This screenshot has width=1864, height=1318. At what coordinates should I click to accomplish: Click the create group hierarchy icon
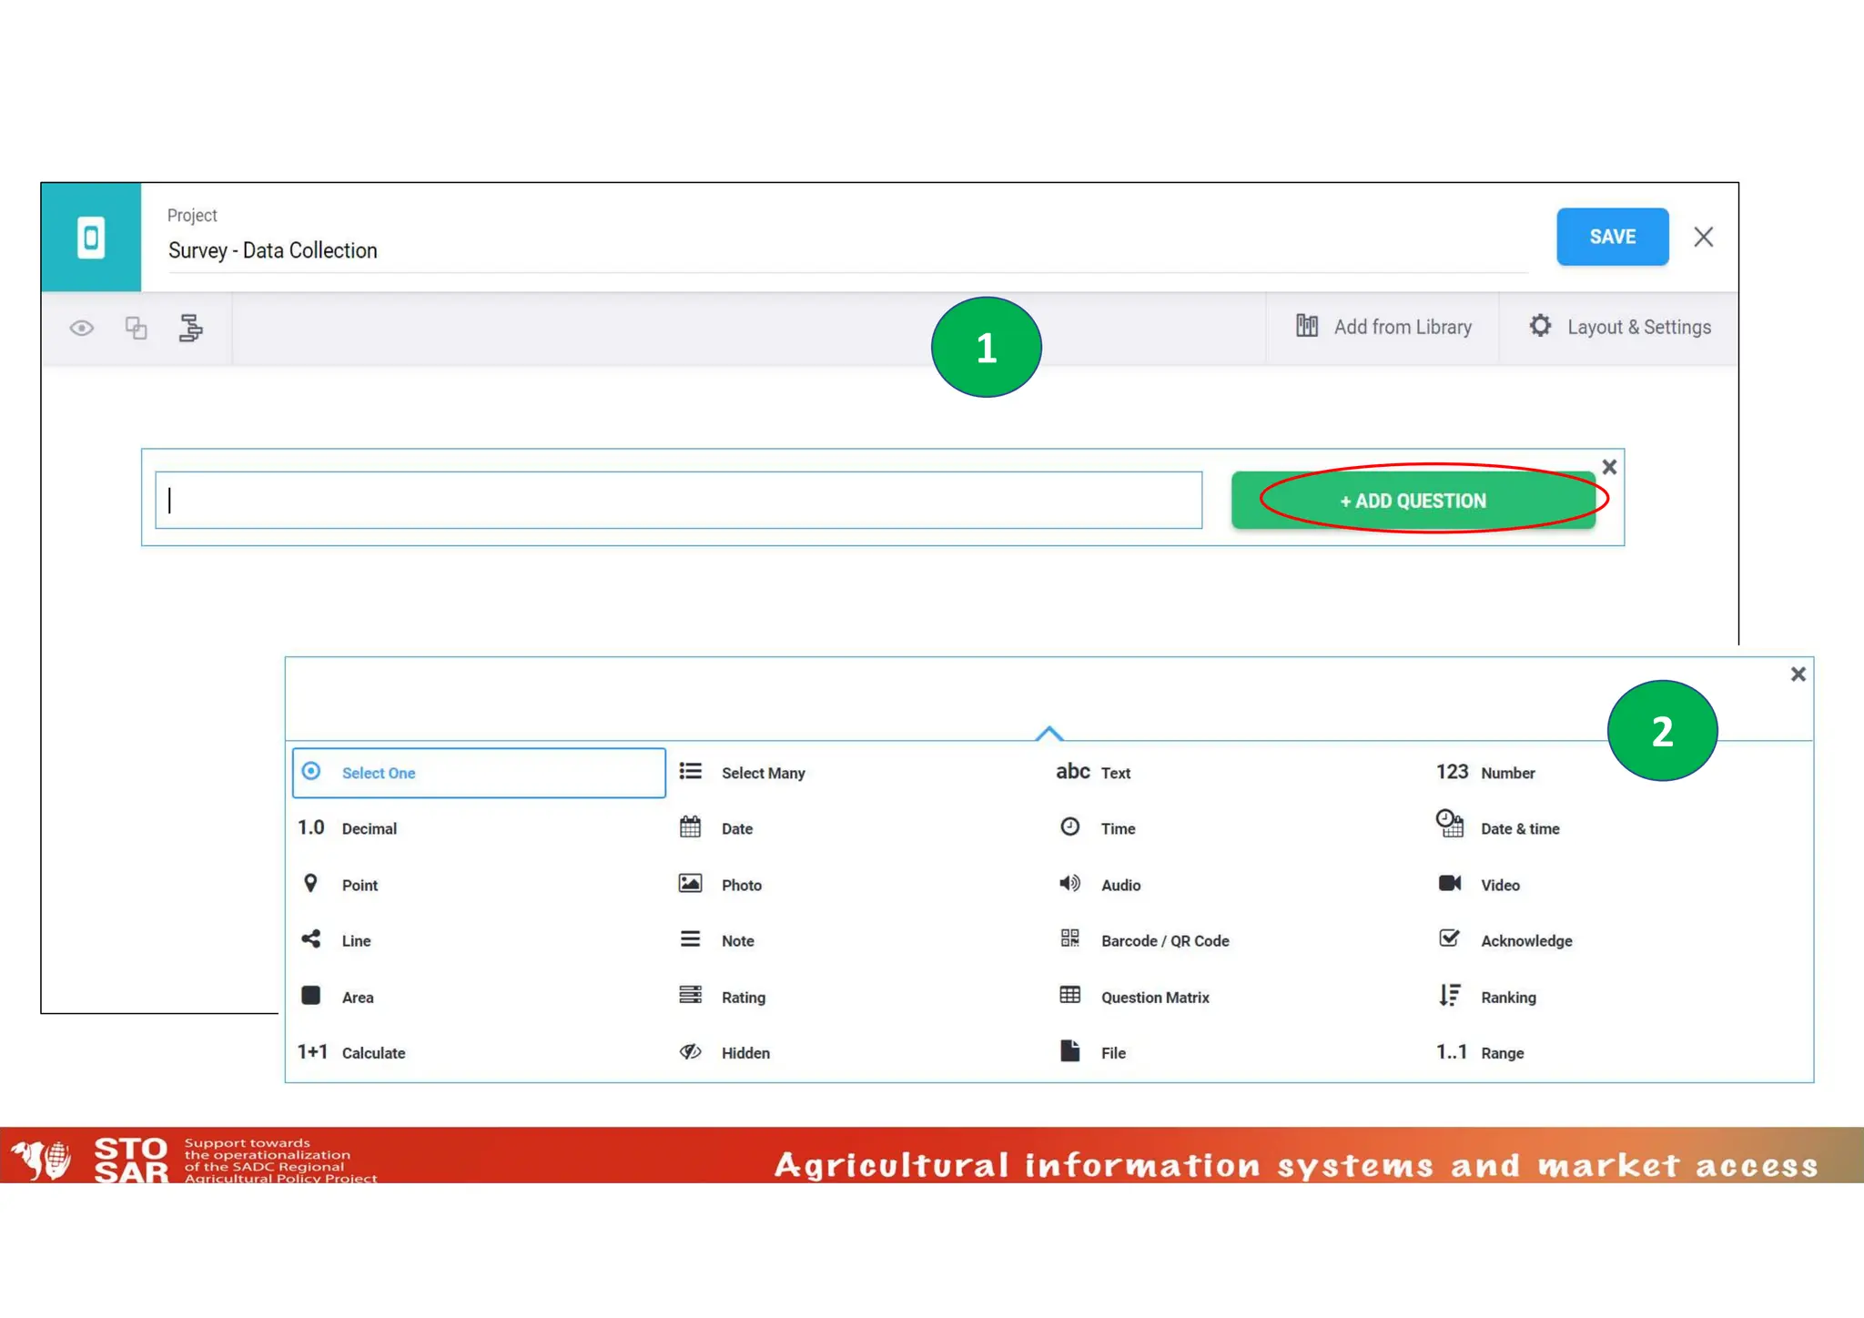pyautogui.click(x=190, y=329)
